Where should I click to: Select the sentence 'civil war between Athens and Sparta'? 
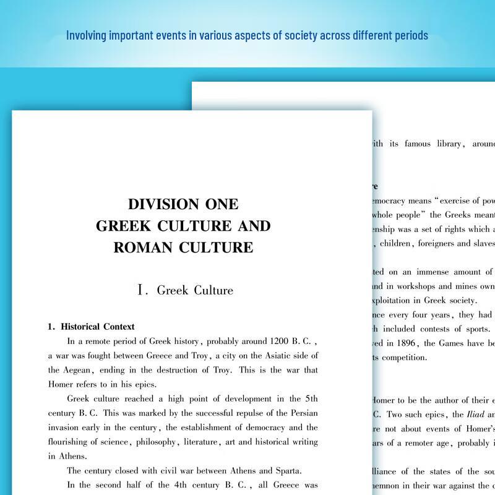230,471
